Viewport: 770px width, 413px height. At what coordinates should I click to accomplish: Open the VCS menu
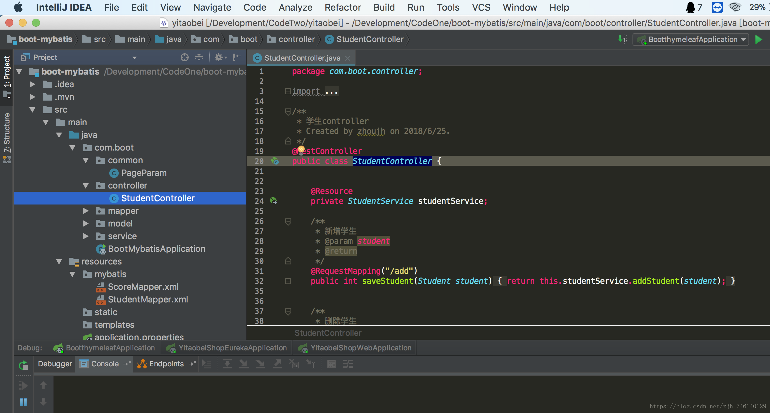[x=481, y=7]
